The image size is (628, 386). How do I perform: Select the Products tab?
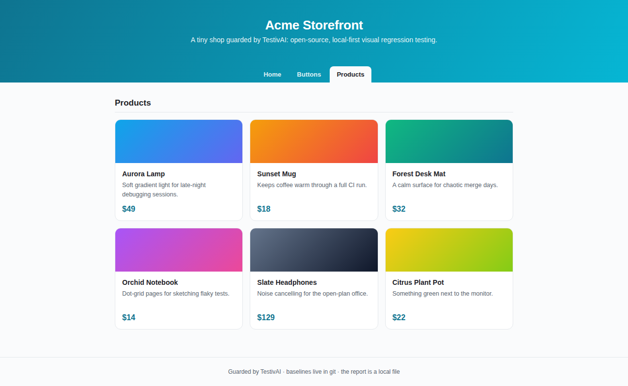(350, 75)
